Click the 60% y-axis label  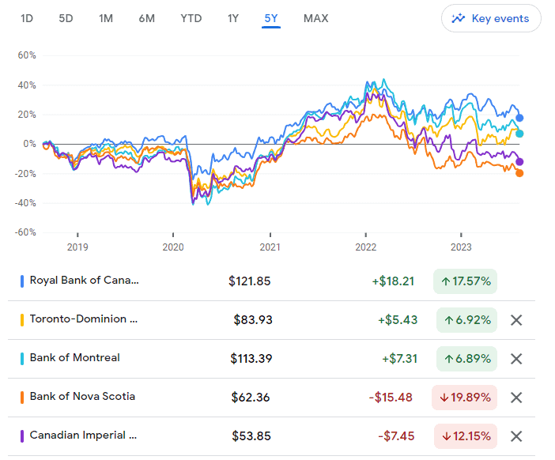[27, 55]
